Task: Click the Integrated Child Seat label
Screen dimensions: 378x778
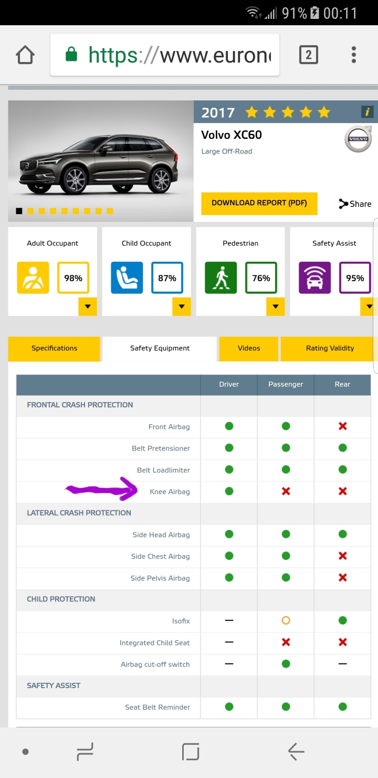Action: [155, 643]
